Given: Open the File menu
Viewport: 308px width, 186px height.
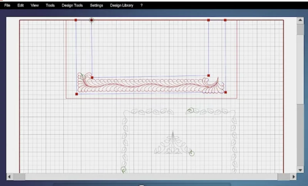Looking at the screenshot, I should pyautogui.click(x=7, y=5).
